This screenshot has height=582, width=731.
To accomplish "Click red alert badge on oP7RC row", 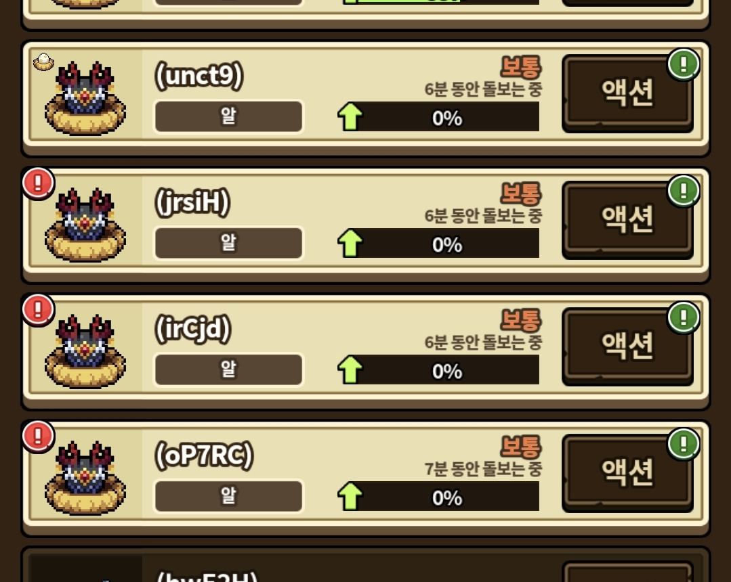I will pos(38,436).
